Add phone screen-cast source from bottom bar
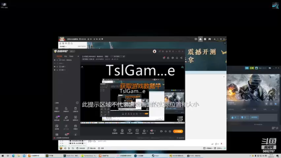 click(x=130, y=131)
